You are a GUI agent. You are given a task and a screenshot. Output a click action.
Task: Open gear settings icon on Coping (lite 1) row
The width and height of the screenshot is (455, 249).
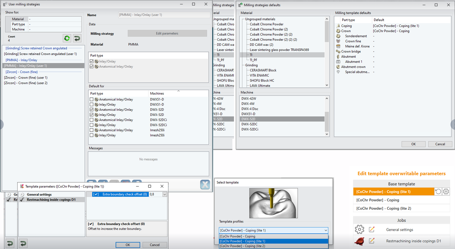446,191
